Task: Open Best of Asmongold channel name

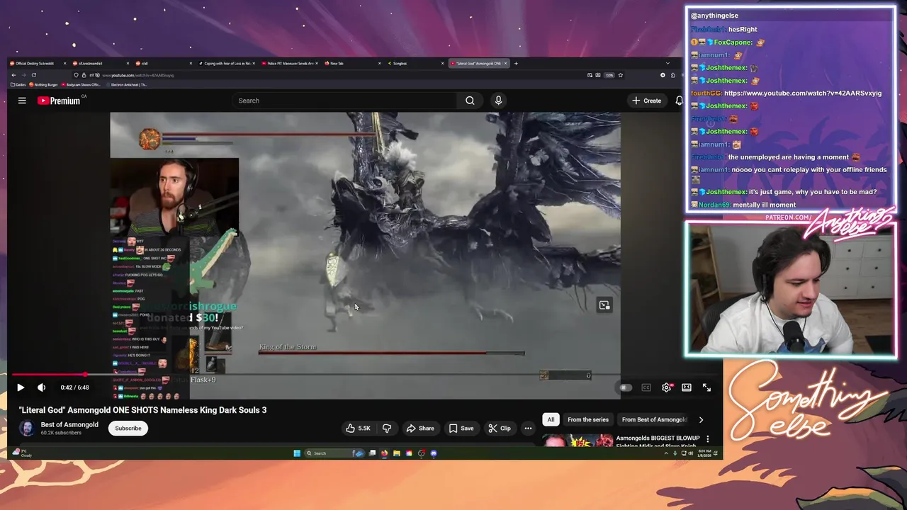Action: click(x=69, y=424)
